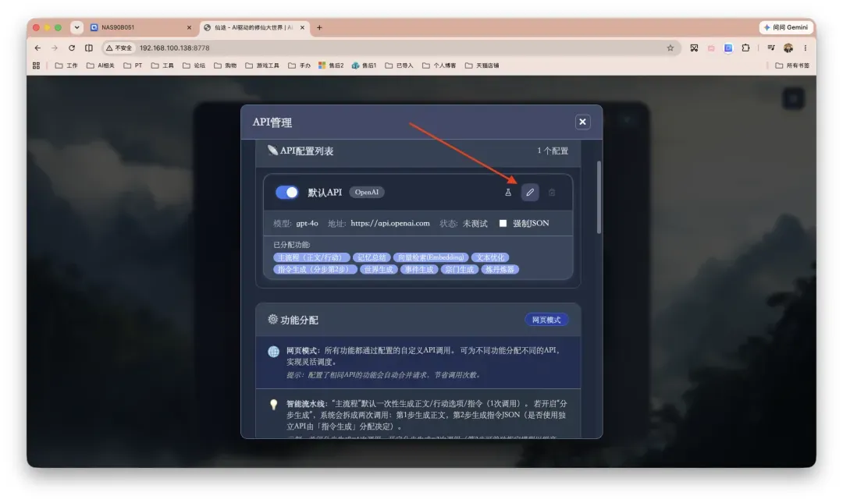This screenshot has width=843, height=503.
Task: Go forward in the browser
Action: [55, 48]
